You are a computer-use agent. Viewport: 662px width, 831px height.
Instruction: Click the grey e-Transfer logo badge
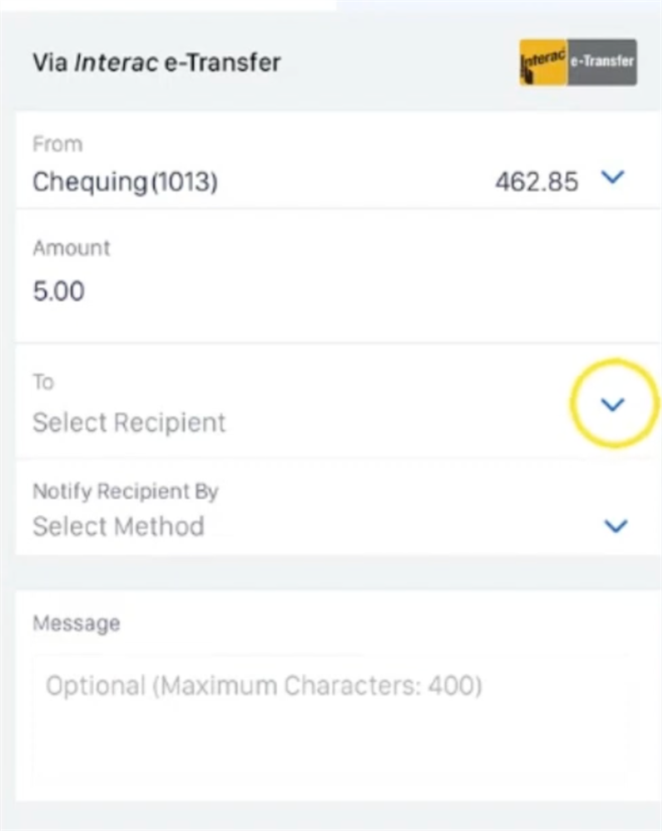click(602, 62)
